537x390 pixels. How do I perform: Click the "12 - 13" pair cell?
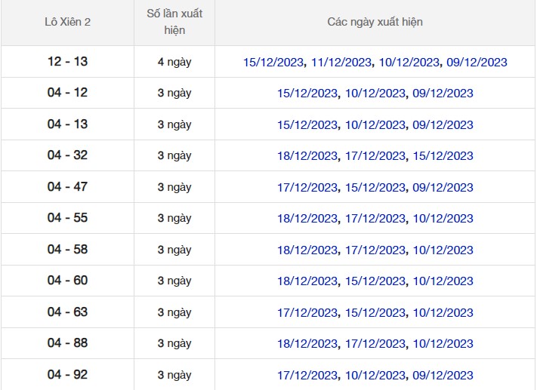(x=68, y=62)
